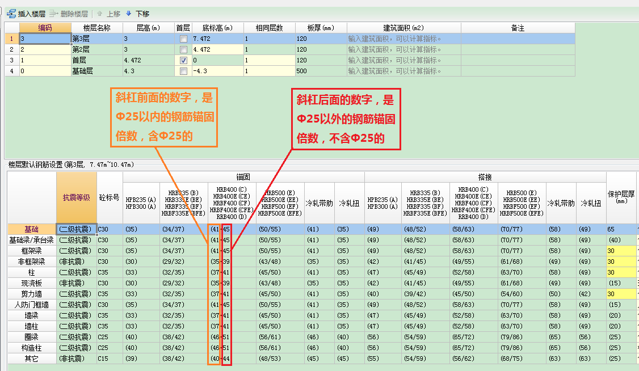
Task: Click the 板厚 value 500
Action: pyautogui.click(x=321, y=71)
